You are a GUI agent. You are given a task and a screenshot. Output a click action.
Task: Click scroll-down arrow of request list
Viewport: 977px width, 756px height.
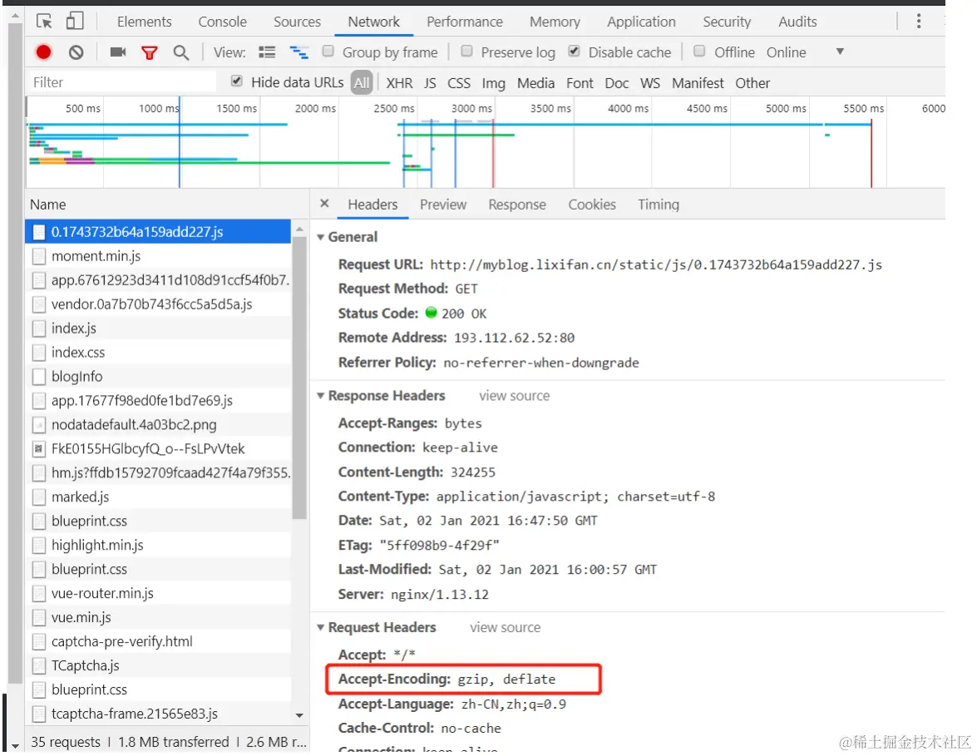299,715
